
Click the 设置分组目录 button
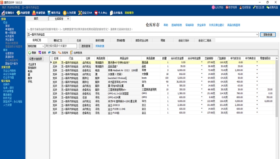point(36,59)
